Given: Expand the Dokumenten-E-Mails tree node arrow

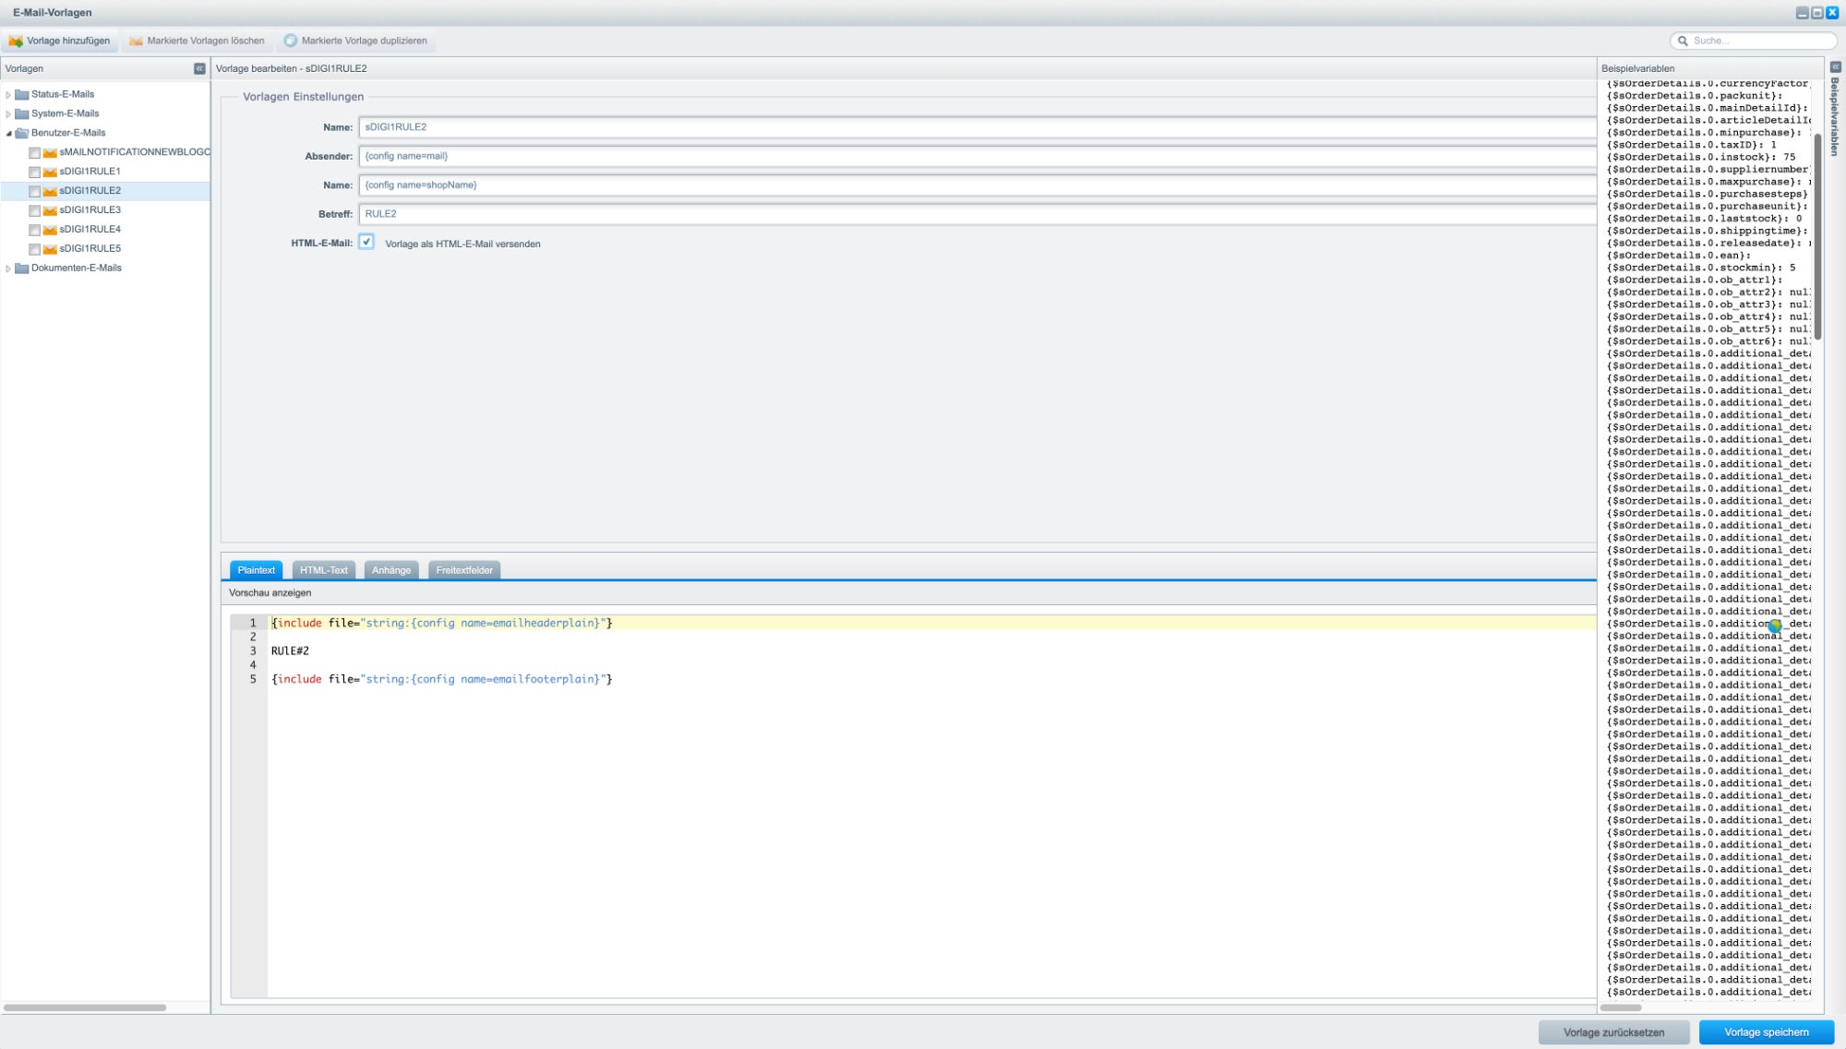Looking at the screenshot, I should (x=8, y=268).
